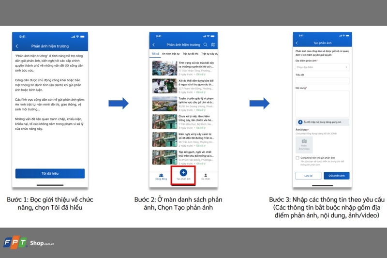Open thumbnail of Chưa xử lý việc lấn chiếm report
Viewport: 387px width, 258px height.
pyautogui.click(x=164, y=121)
